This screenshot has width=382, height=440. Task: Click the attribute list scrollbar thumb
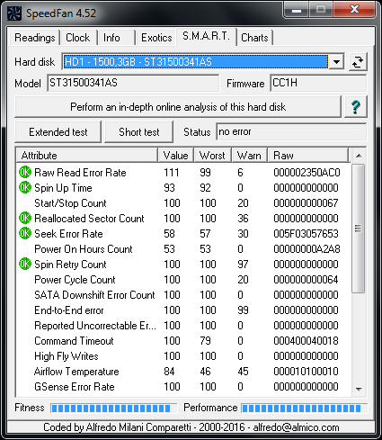358,229
